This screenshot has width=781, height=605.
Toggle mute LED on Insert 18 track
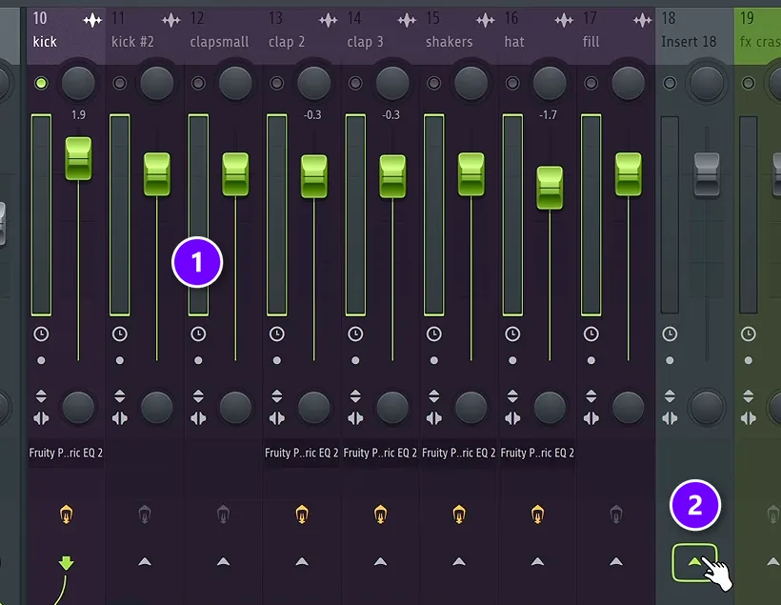670,83
